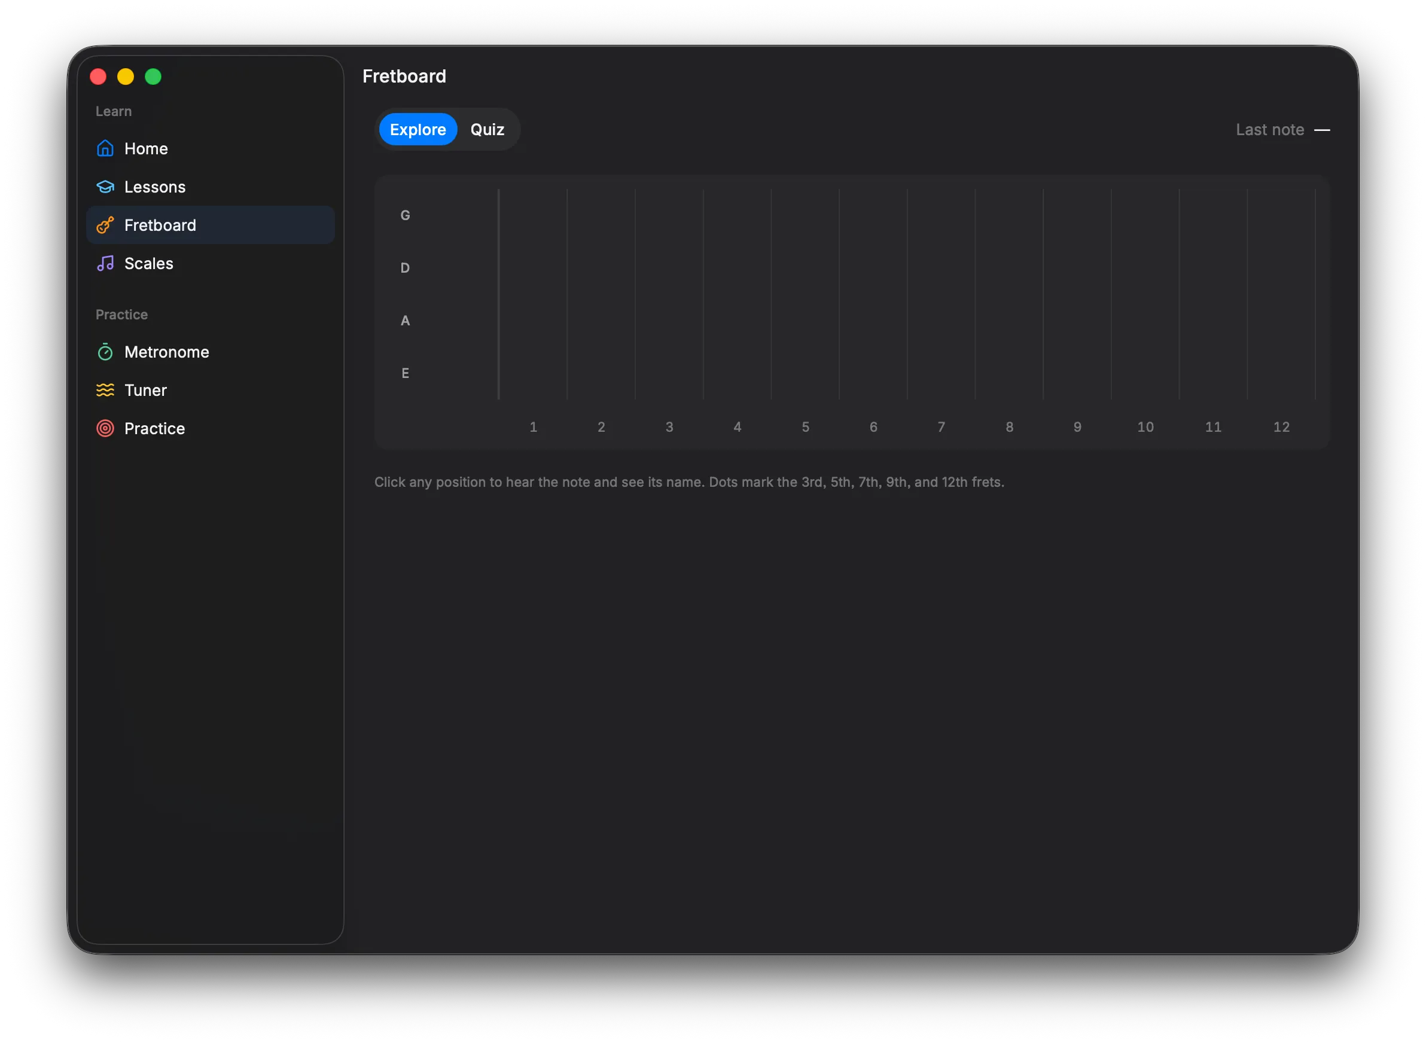Click fret number 7 label
The height and width of the screenshot is (1043, 1426).
tap(941, 428)
